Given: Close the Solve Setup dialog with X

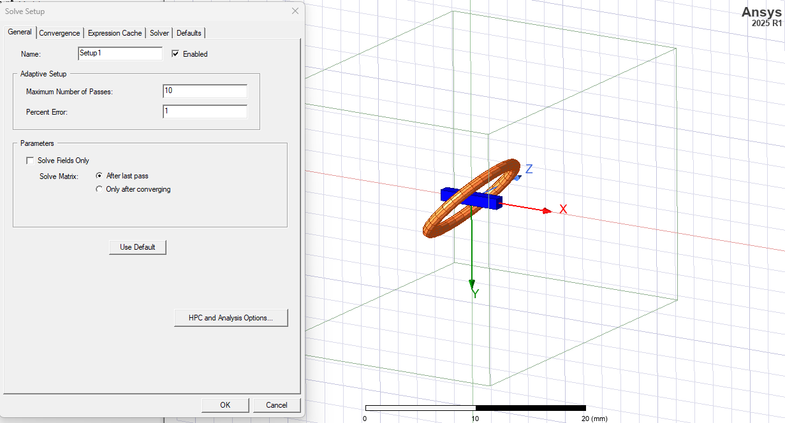Looking at the screenshot, I should coord(295,11).
